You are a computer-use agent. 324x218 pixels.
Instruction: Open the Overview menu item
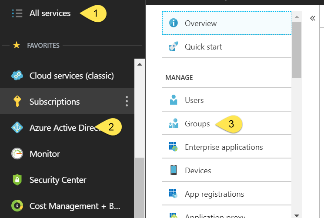(200, 23)
